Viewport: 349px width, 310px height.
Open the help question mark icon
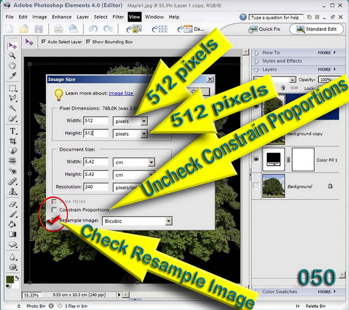tap(243, 17)
